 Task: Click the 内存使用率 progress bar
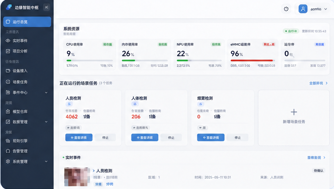(x=145, y=61)
